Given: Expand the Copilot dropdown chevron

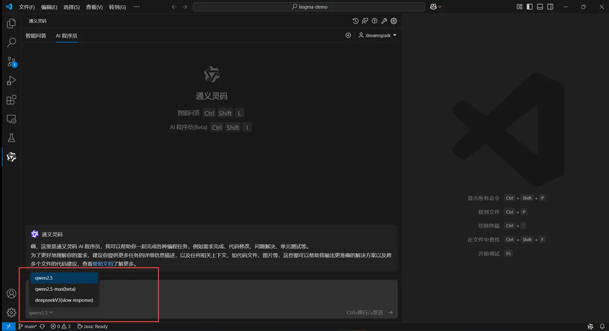Looking at the screenshot, I should pos(440,7).
